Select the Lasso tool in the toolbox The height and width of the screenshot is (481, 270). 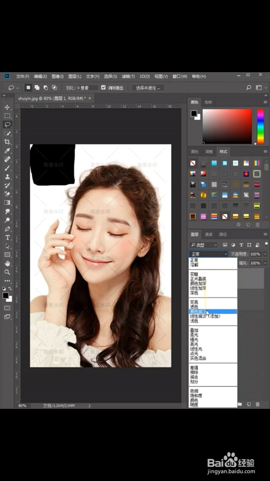point(7,125)
